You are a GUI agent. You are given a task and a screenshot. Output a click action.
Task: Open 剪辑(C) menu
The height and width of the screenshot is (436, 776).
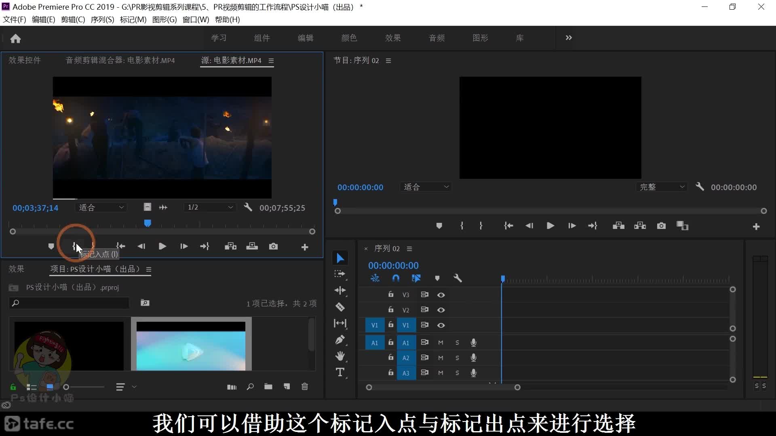coord(73,19)
